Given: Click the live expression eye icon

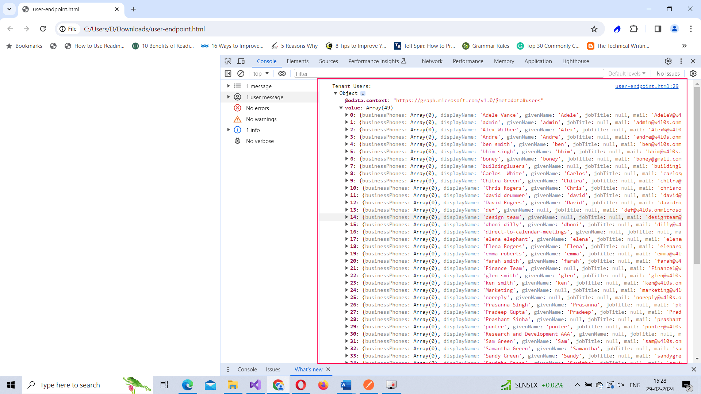Looking at the screenshot, I should (x=282, y=74).
